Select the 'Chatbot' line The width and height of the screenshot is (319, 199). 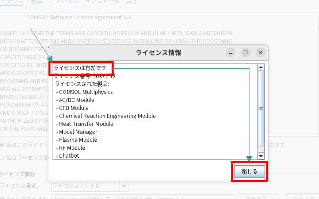coord(68,156)
